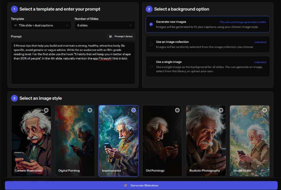Choose the Digital Painting image style
The width and height of the screenshot is (281, 190).
point(75,141)
